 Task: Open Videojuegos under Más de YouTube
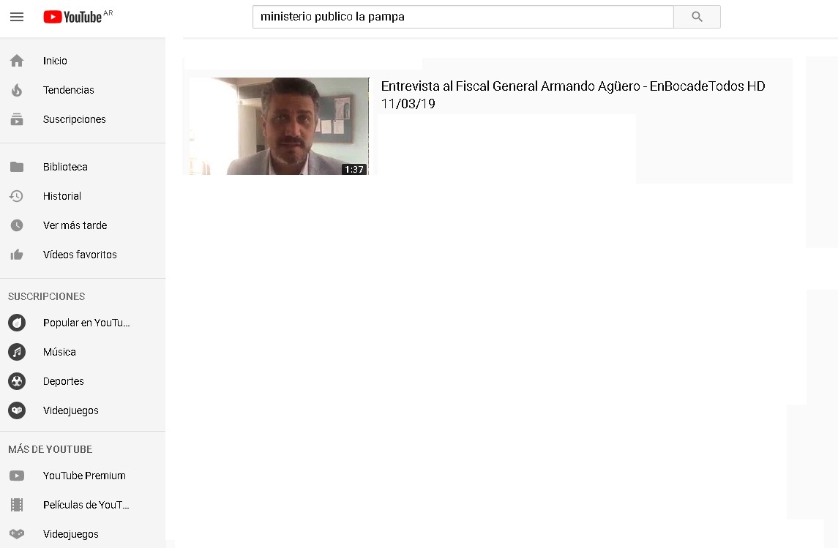coord(70,534)
